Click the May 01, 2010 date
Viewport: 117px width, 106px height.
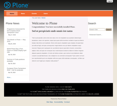point(12,44)
